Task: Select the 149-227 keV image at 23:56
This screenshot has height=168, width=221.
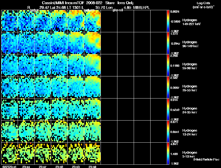Action: [x=93, y=21]
